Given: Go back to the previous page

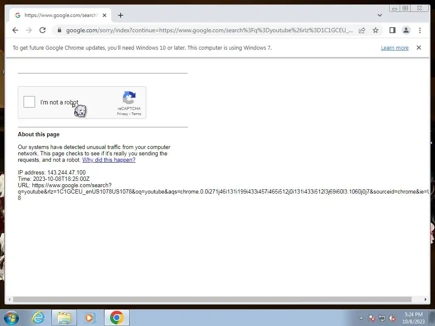Looking at the screenshot, I should click(x=15, y=30).
